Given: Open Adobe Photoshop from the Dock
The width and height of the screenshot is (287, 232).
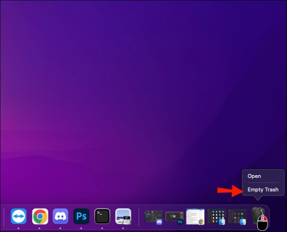Looking at the screenshot, I should point(81,216).
